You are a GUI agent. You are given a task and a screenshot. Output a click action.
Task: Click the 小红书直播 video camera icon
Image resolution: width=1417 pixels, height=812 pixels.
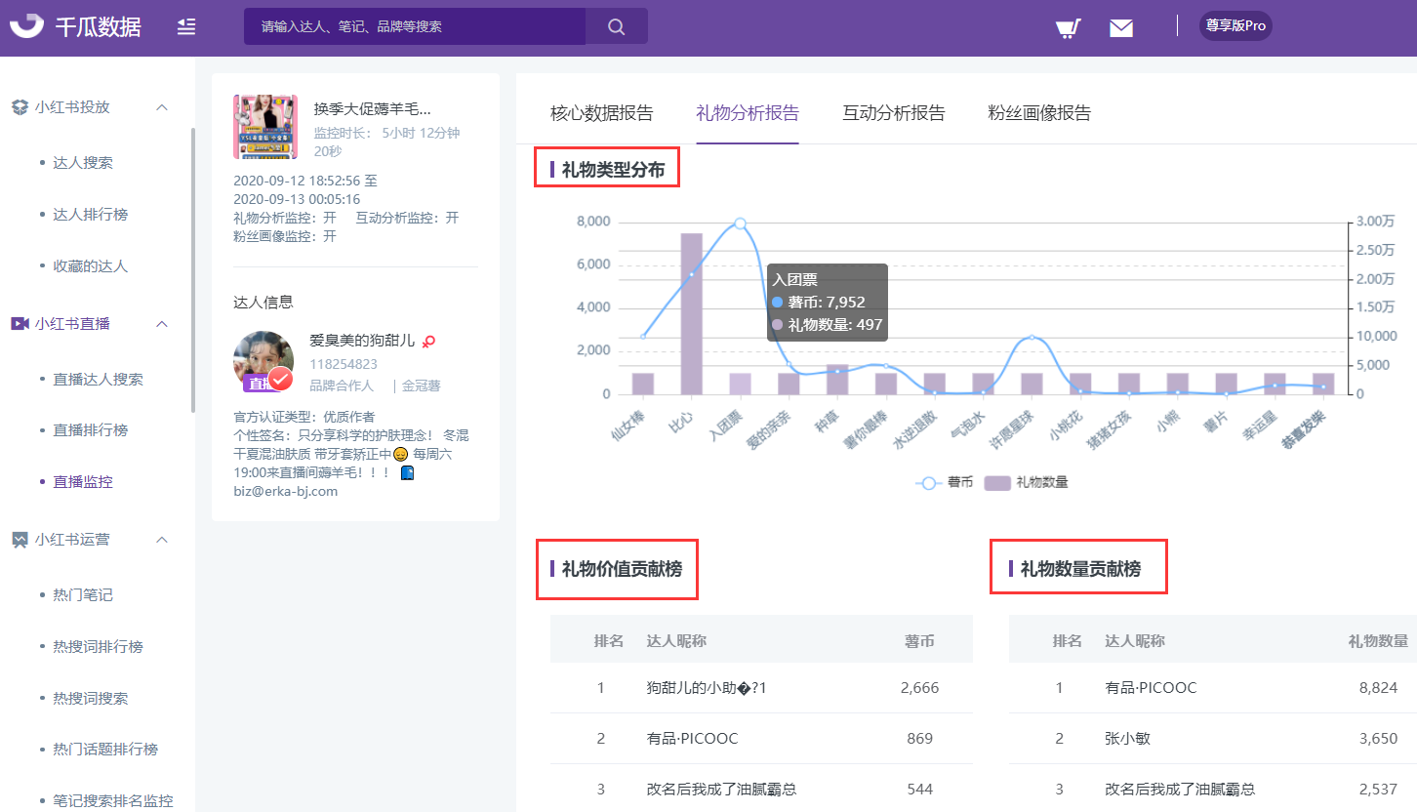[x=20, y=324]
